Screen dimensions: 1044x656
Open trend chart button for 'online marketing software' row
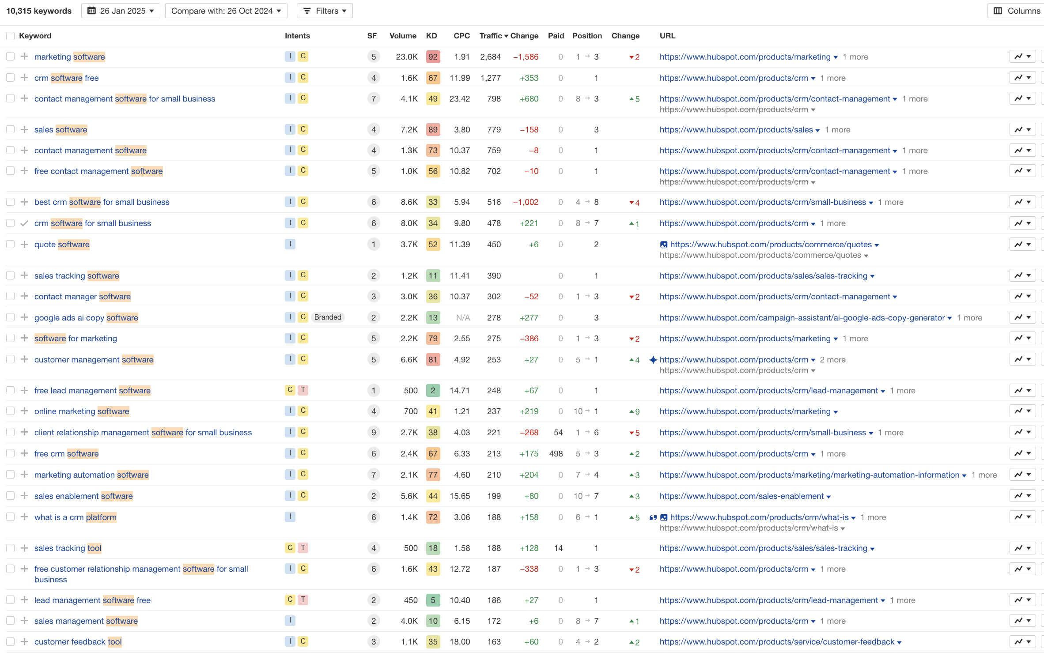[1022, 411]
